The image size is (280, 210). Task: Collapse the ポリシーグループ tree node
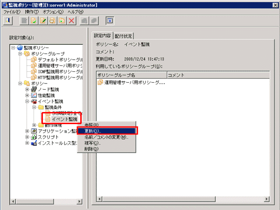pos(20,54)
